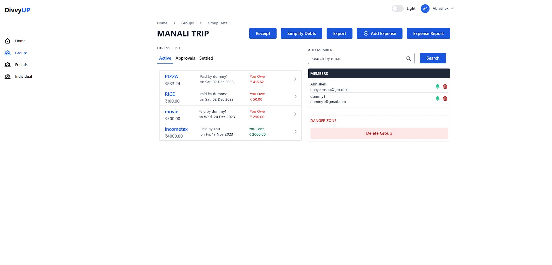Open Groups in the sidebar

point(21,53)
